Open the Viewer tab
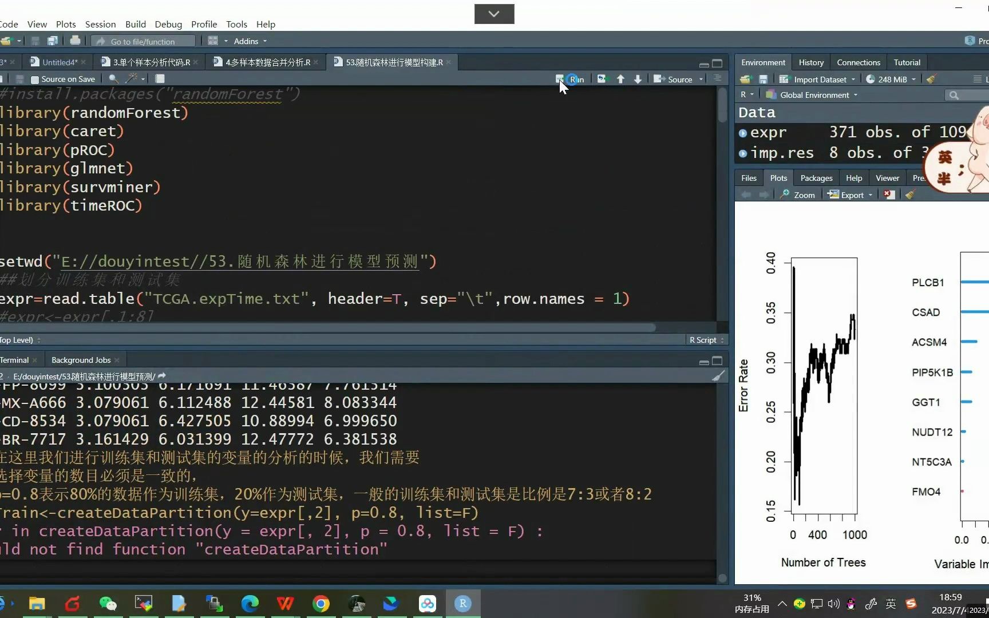Viewport: 989px width, 618px height. 887,178
